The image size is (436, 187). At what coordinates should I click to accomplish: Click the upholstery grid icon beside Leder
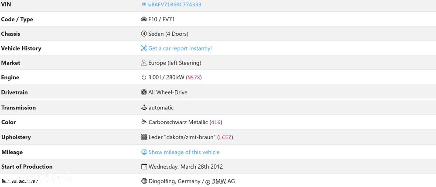(x=144, y=137)
